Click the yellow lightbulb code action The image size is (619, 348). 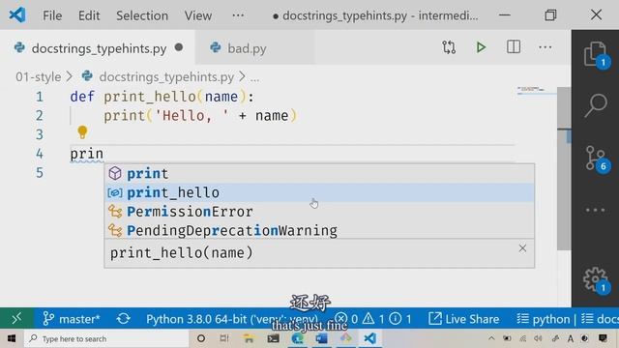(82, 132)
